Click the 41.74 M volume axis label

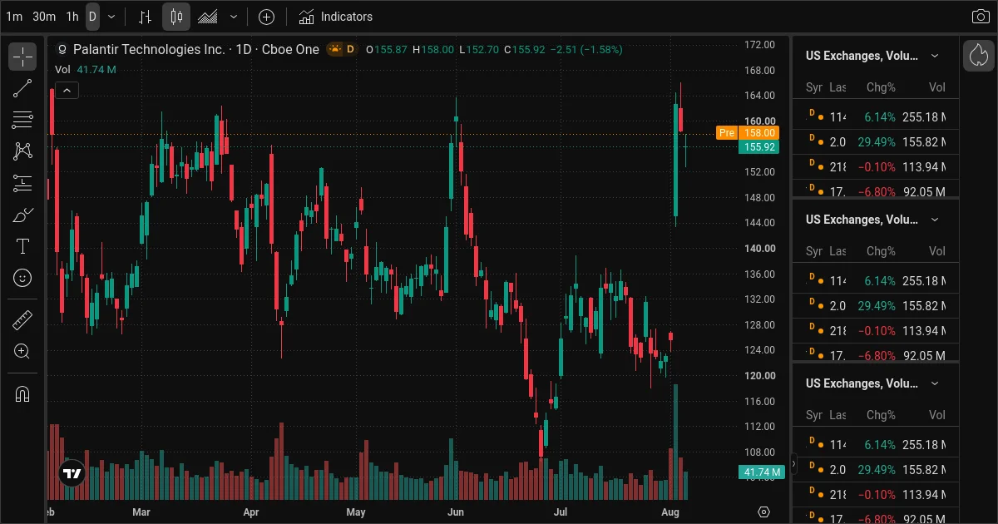click(761, 473)
